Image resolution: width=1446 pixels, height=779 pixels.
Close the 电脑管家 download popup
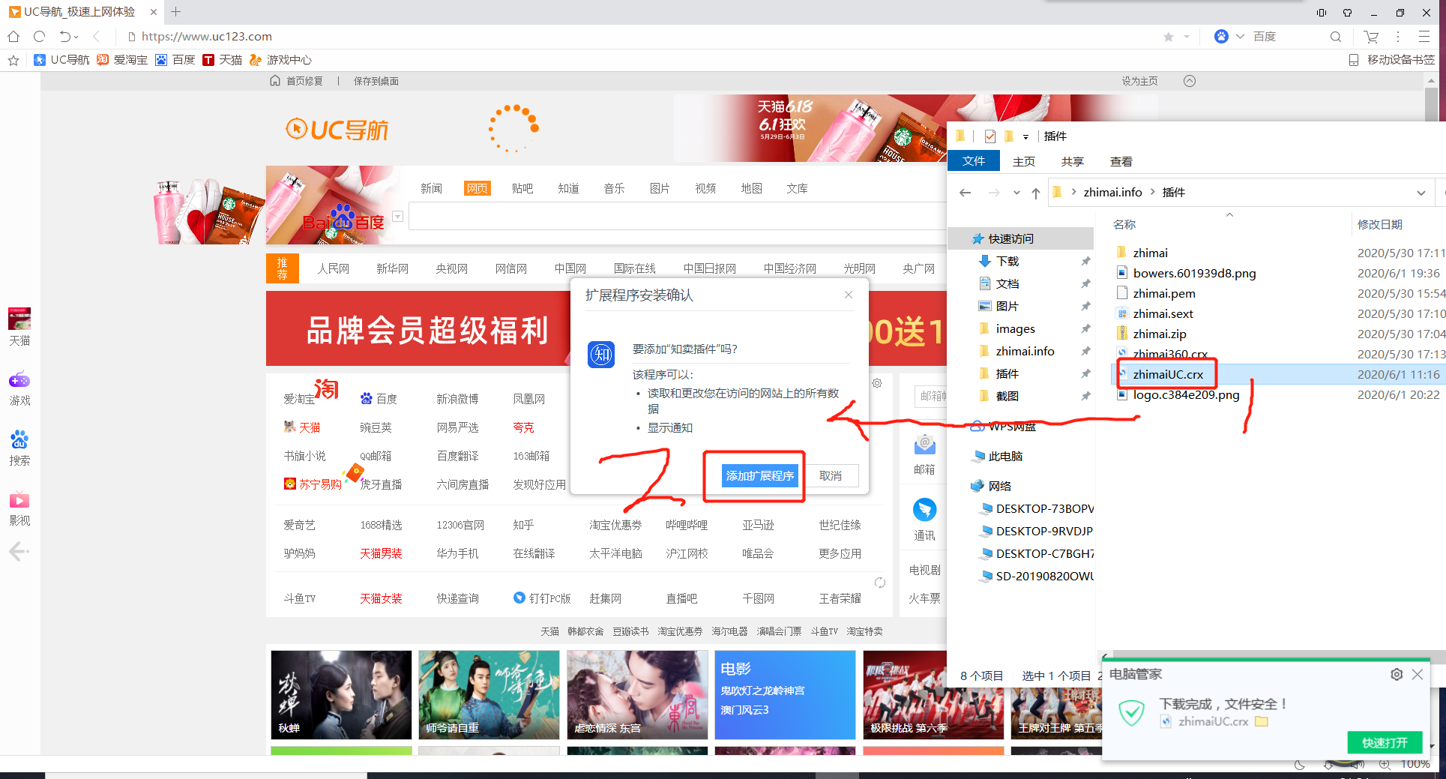pyautogui.click(x=1418, y=674)
